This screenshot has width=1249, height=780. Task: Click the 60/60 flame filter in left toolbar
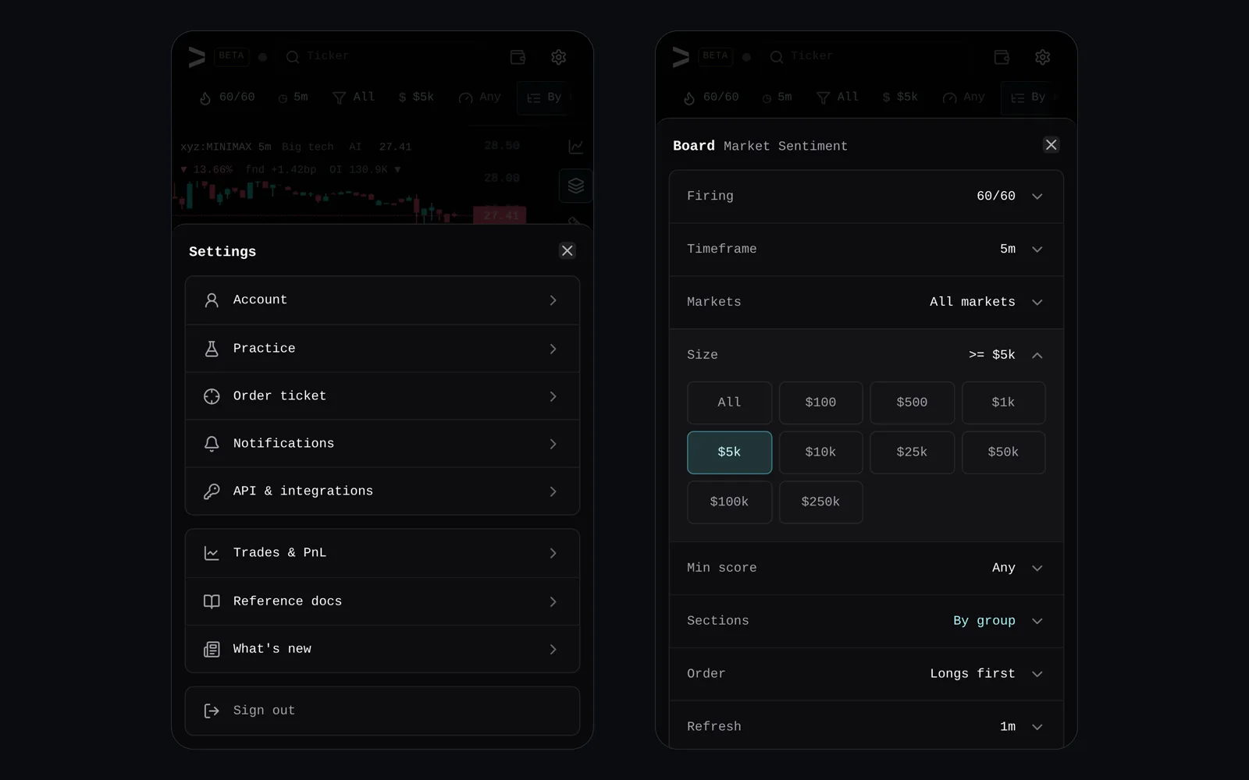coord(227,97)
